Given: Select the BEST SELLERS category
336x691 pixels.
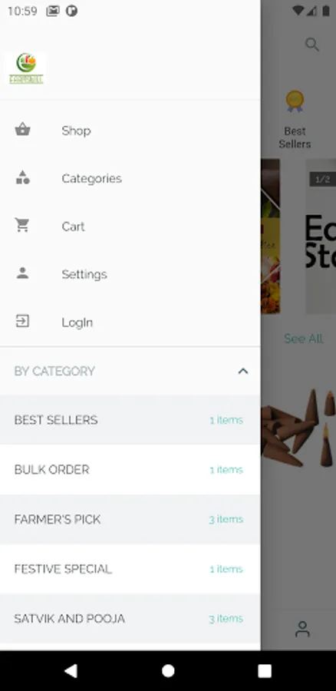Looking at the screenshot, I should tap(130, 419).
